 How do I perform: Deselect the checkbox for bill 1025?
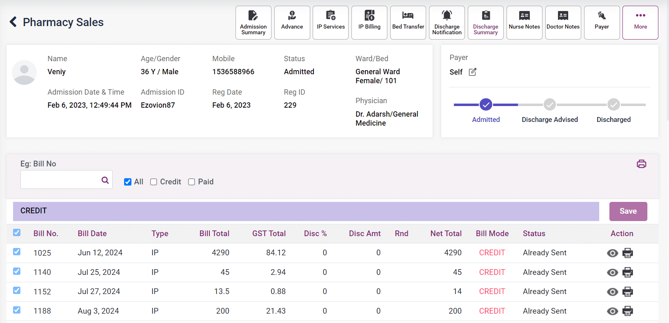pos(17,252)
